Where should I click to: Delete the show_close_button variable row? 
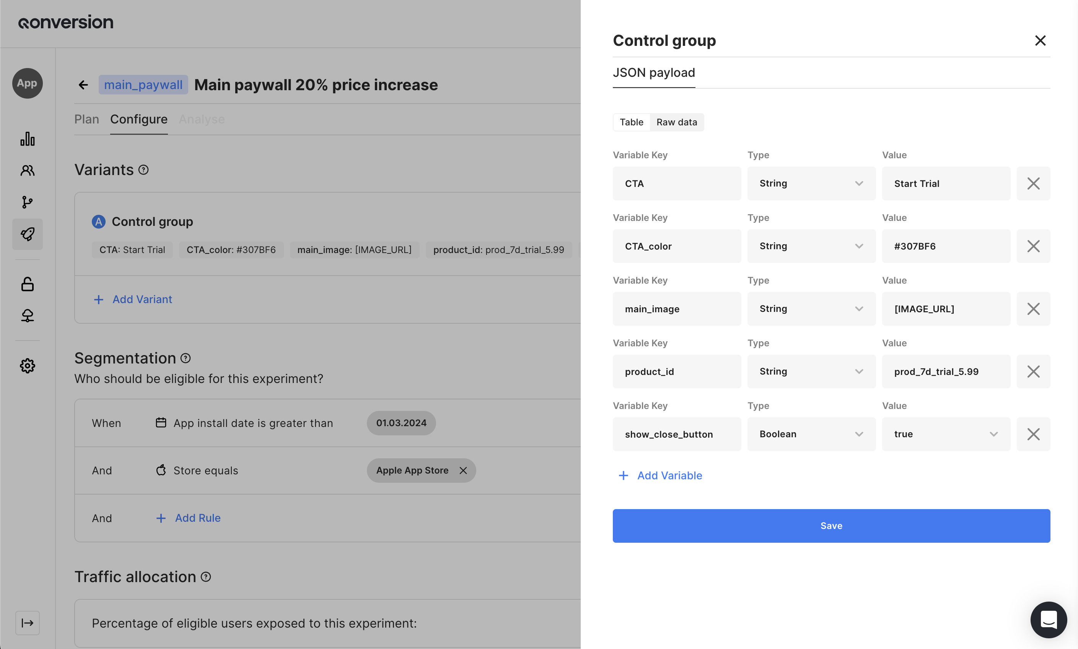1033,434
